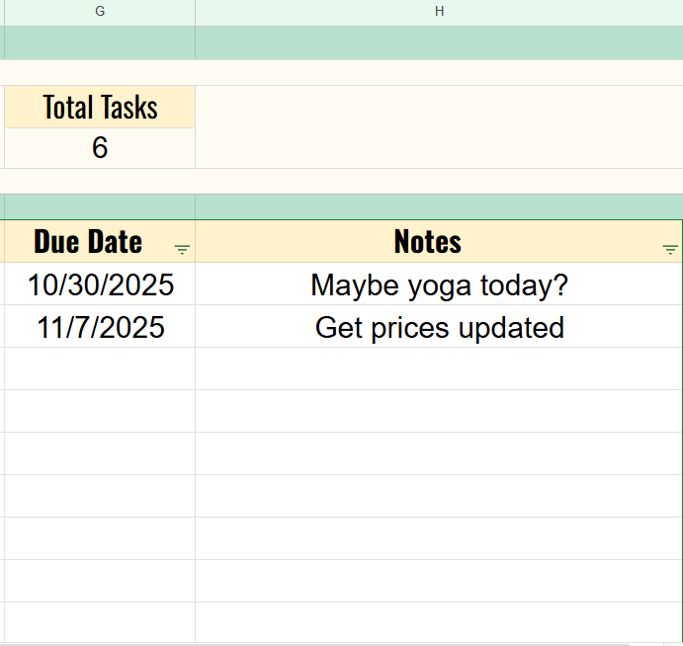Viewport: 683px width, 646px height.
Task: Click the Total Tasks label cell
Action: coord(100,107)
